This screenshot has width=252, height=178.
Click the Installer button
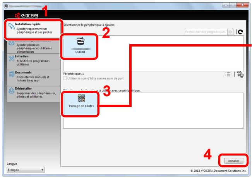click(233, 161)
